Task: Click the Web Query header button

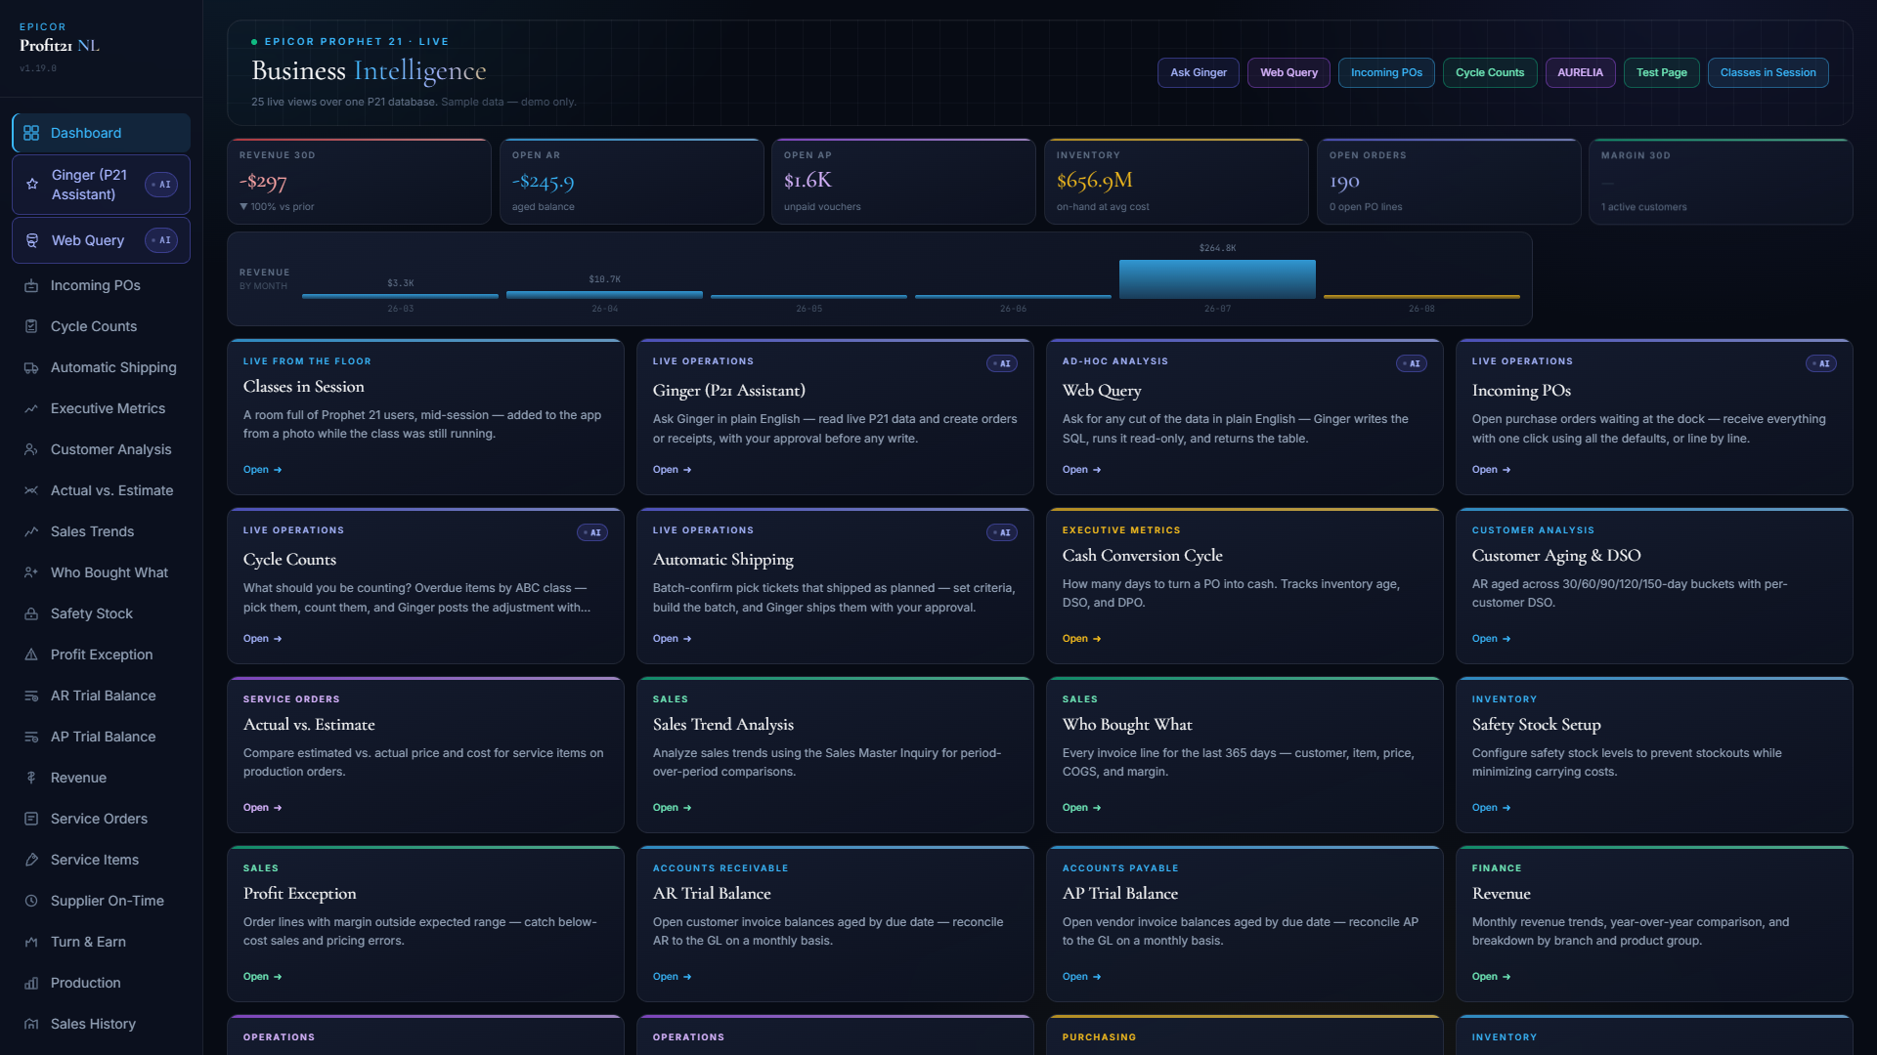Action: pos(1288,72)
